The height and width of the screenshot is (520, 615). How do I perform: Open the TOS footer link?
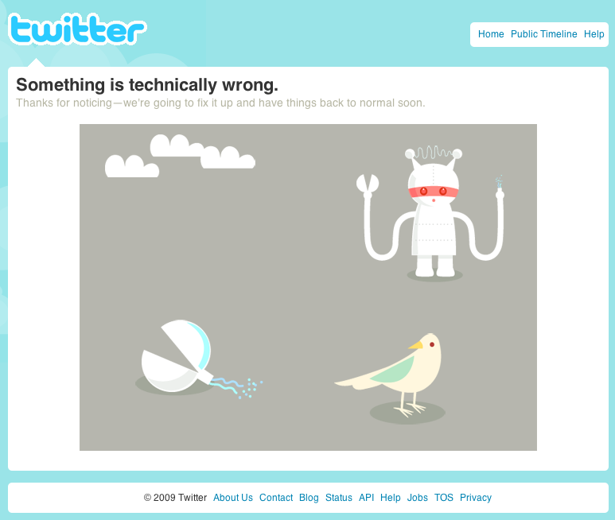point(444,498)
